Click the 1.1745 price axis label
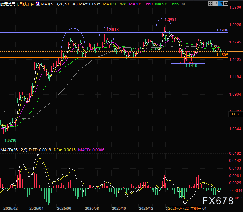243x212 pixels. click(235, 42)
